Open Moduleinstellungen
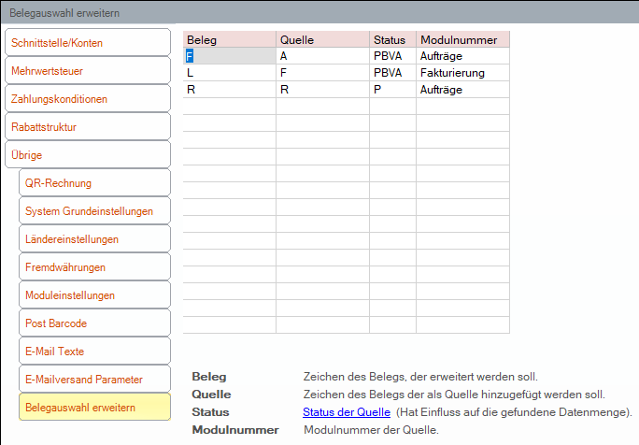Image resolution: width=639 pixels, height=445 pixels. pos(94,294)
